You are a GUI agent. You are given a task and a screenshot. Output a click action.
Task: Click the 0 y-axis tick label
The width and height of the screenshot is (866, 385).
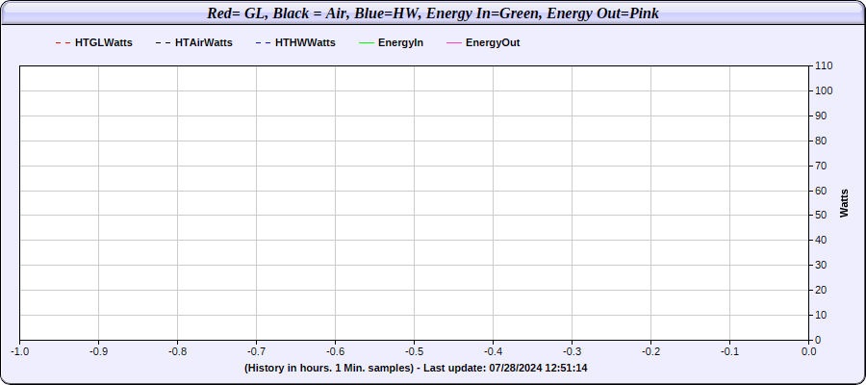pyautogui.click(x=819, y=341)
